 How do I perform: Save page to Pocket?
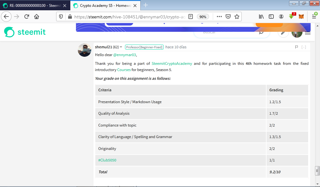[228, 17]
